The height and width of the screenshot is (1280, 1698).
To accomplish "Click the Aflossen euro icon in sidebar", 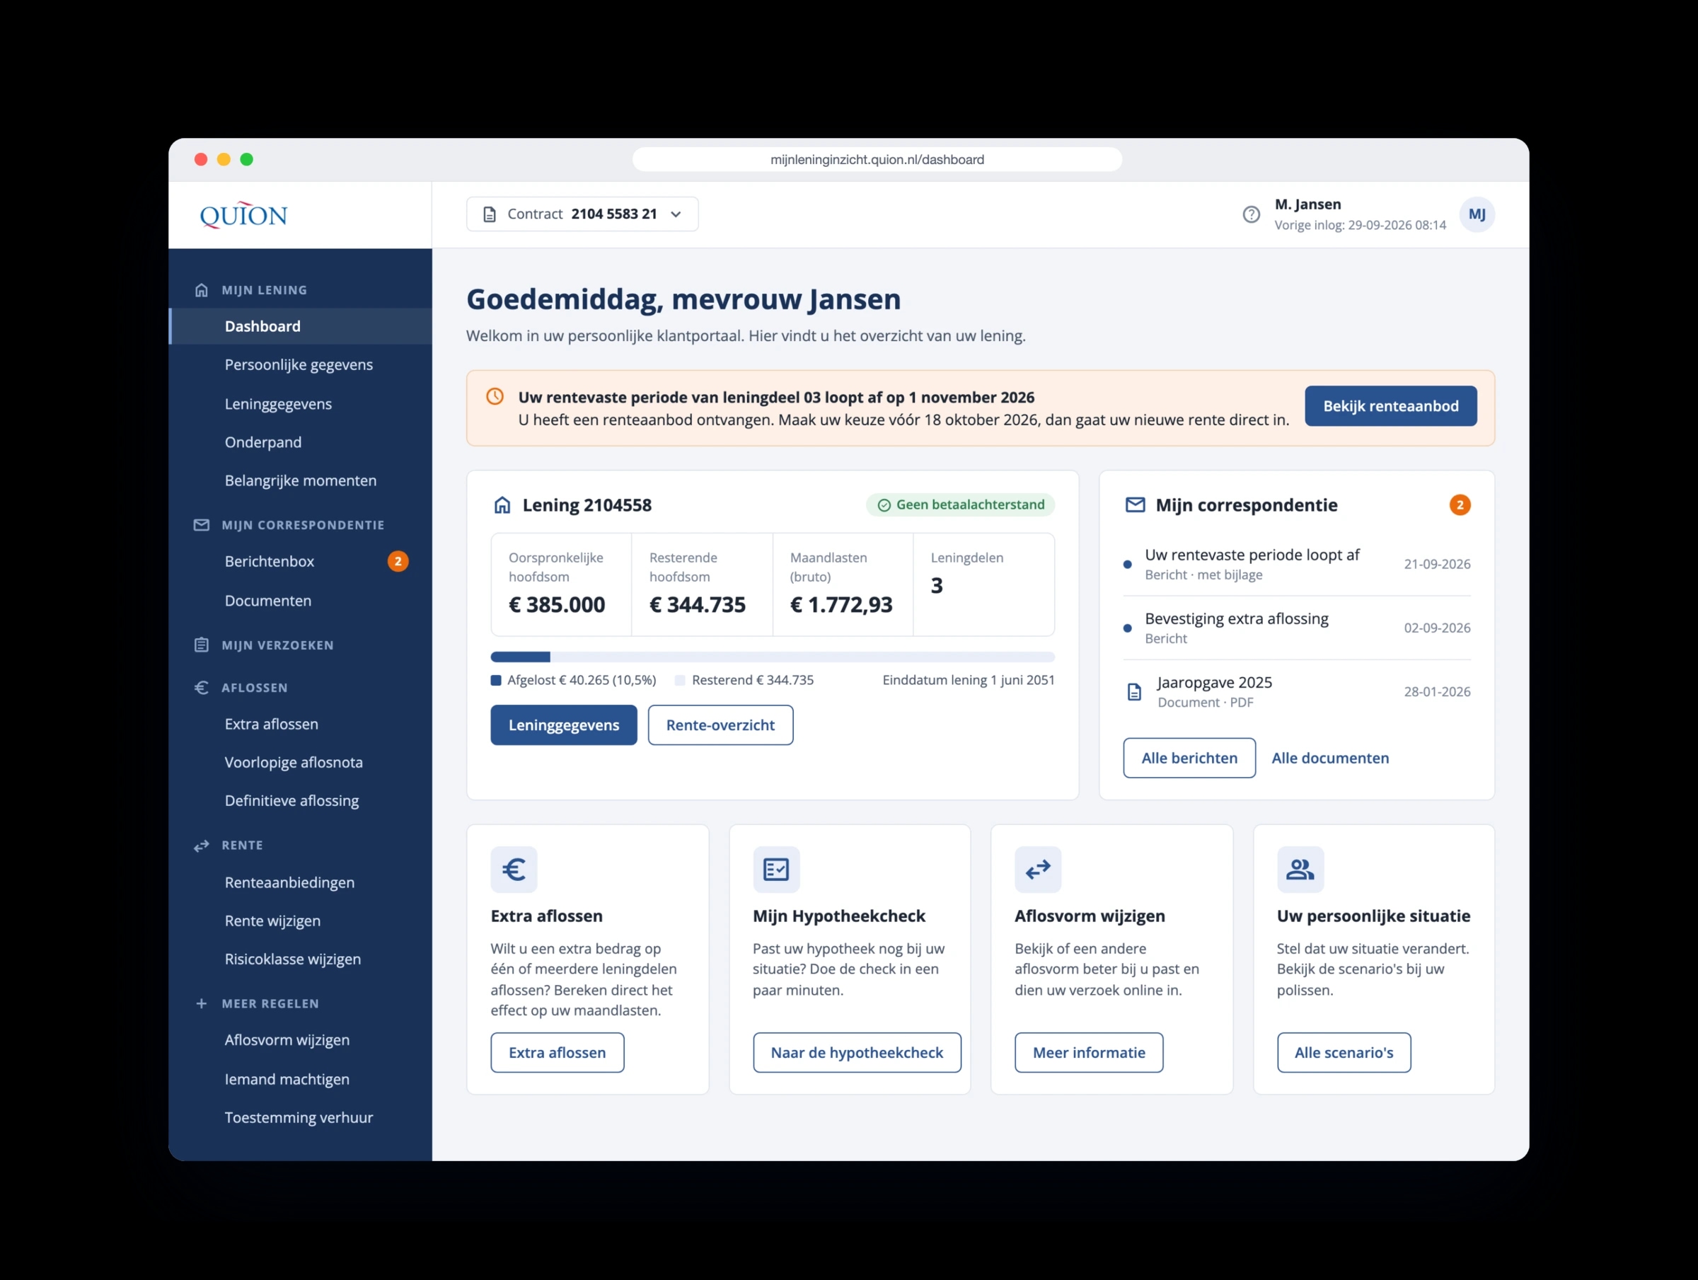I will [201, 688].
